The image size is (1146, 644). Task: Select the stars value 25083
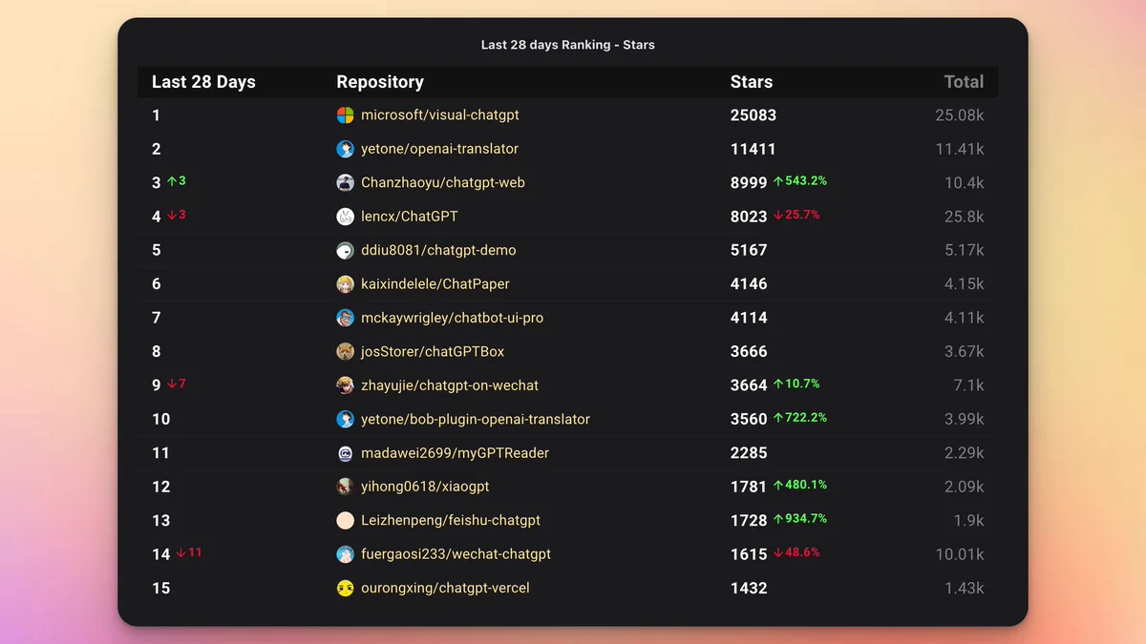click(x=753, y=115)
